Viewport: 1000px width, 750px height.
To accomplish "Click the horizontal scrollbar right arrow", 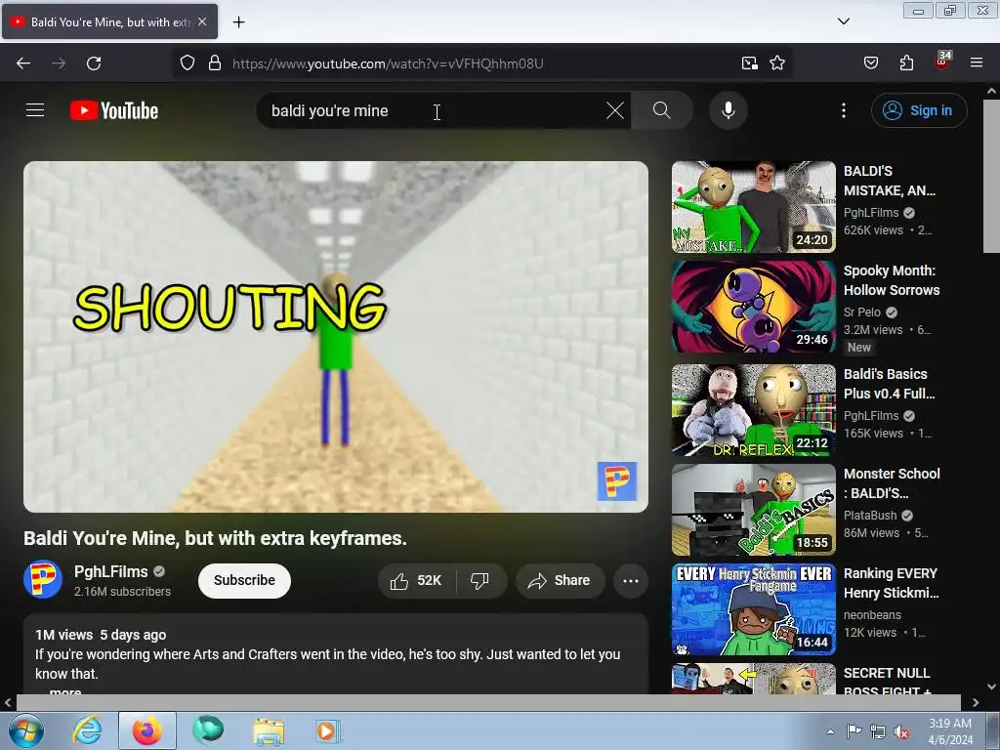I will point(976,702).
